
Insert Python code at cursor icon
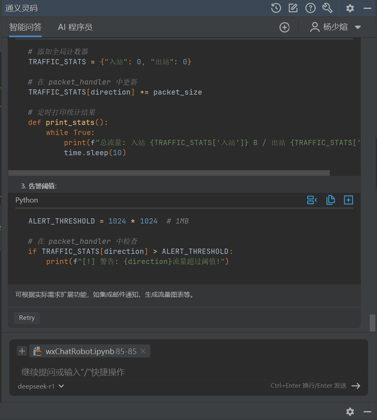coord(312,200)
